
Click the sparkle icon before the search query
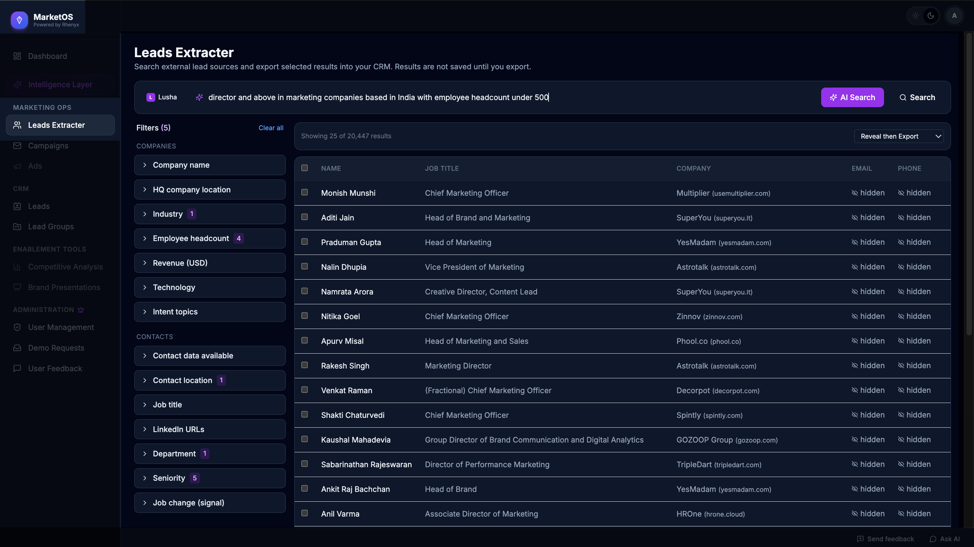199,97
